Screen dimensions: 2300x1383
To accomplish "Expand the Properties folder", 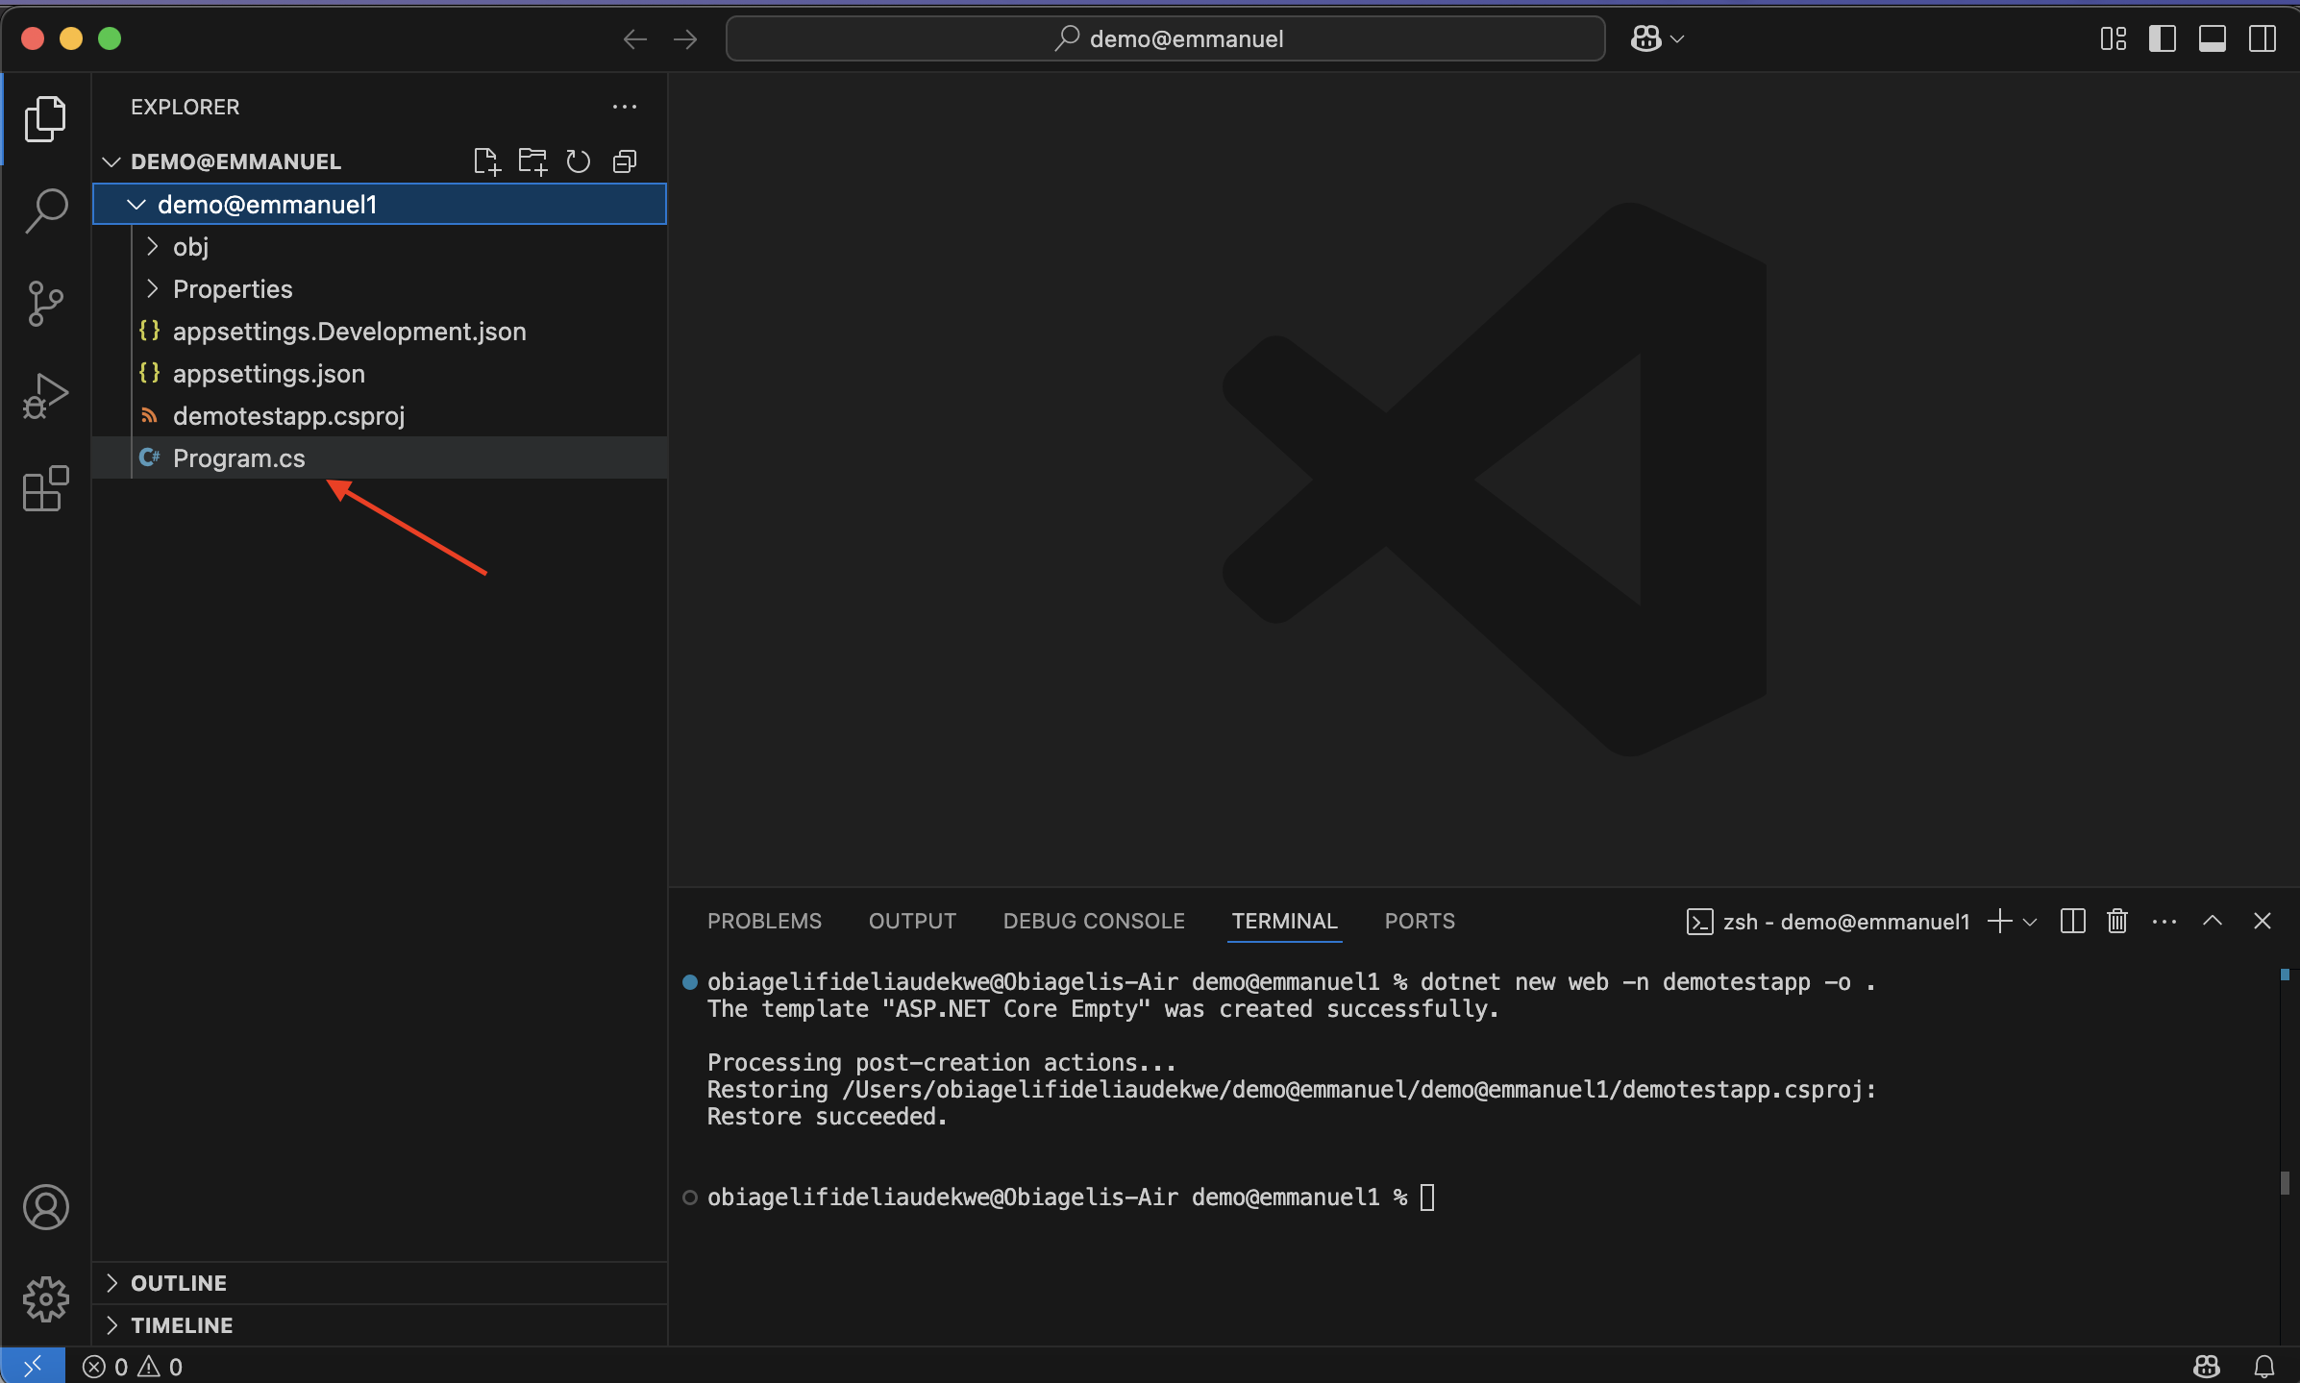I will [x=379, y=289].
